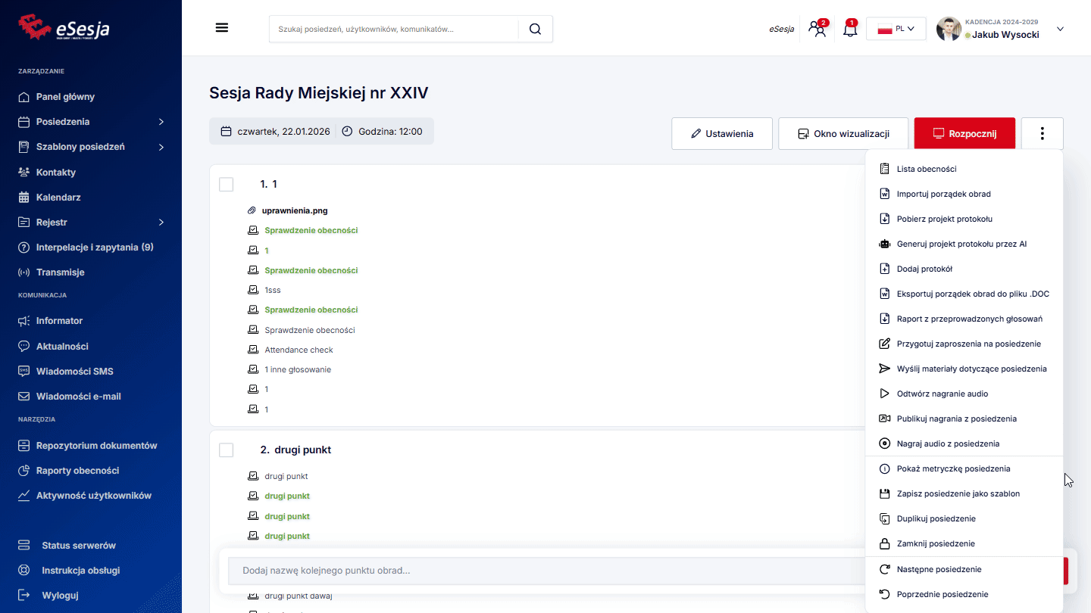Tick the checkbox for agenda item 1

pos(226,185)
